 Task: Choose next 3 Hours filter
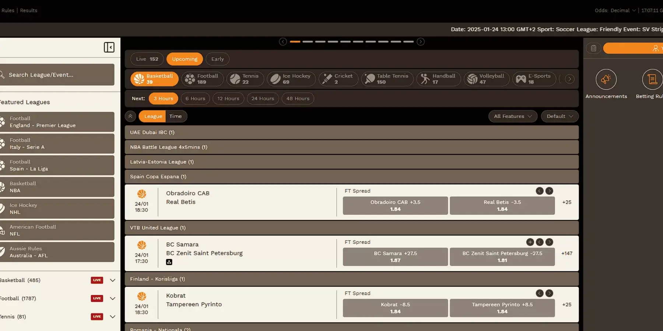(x=163, y=99)
